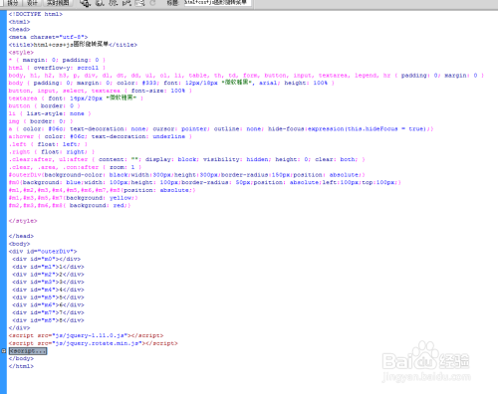Screen dimensions: 498x394
Task: Click the div id="m4" line
Action: tap(48, 290)
